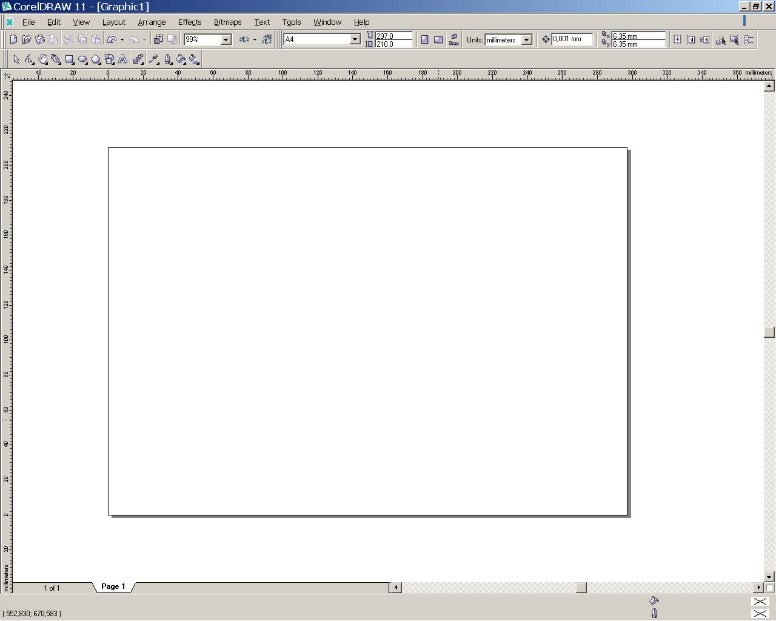Expand the Application Launcher dropdown arrow
The image size is (776, 621).
tap(255, 39)
